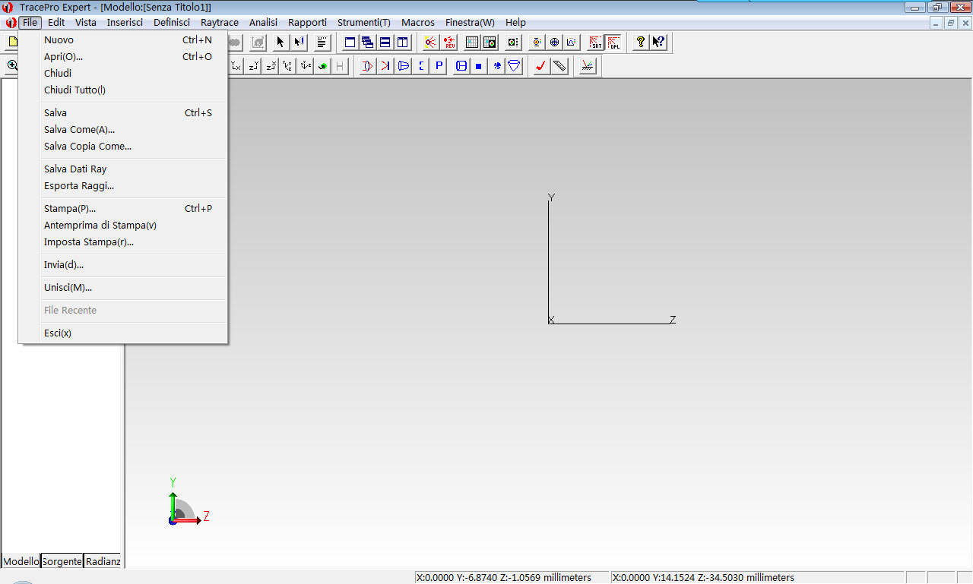This screenshot has height=584, width=973.
Task: Open the Strumenti(T) menu
Action: pos(364,23)
